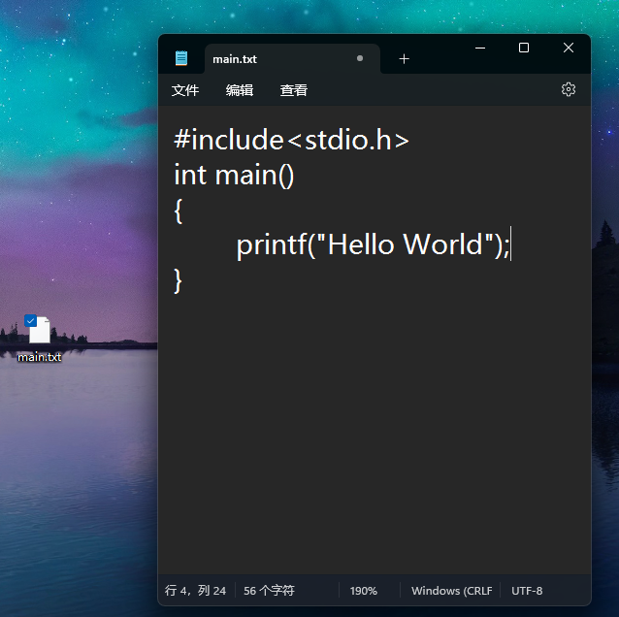Viewport: 619px width, 617px height.
Task: Click the printf("Hello World") line of code
Action: [373, 244]
